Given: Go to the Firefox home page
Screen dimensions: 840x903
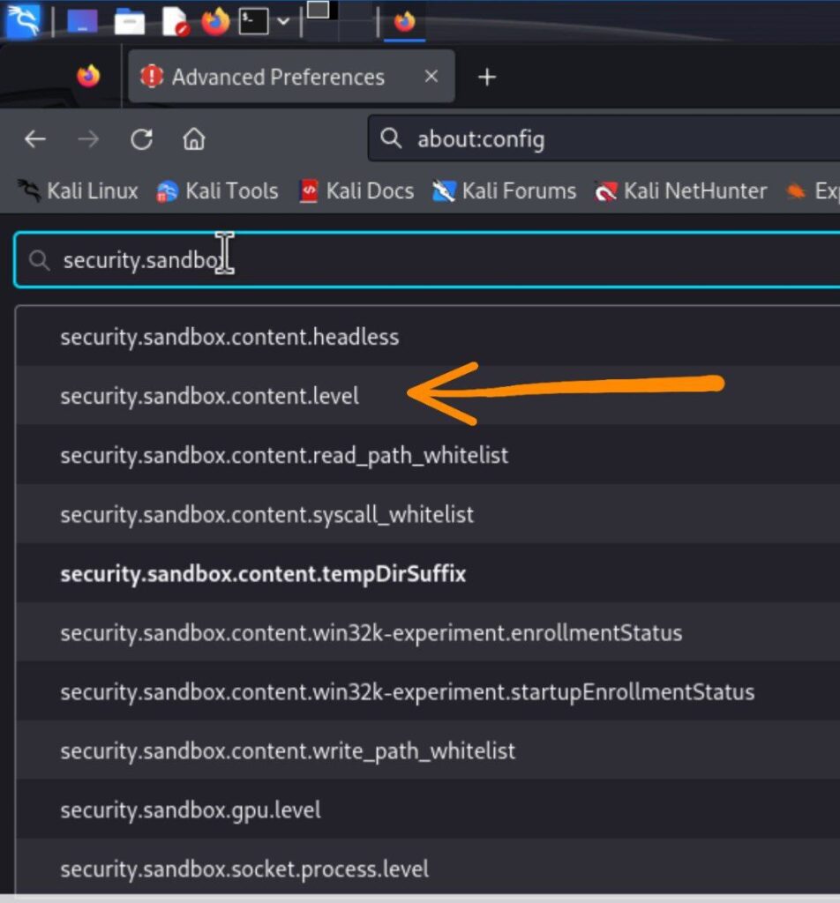Looking at the screenshot, I should (x=193, y=139).
